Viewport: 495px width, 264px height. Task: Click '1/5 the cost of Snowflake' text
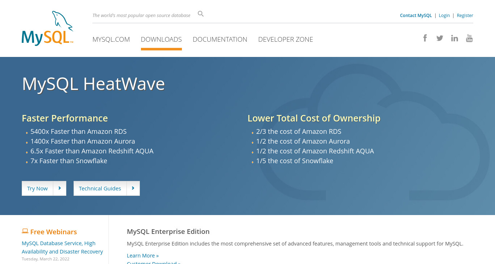[295, 161]
